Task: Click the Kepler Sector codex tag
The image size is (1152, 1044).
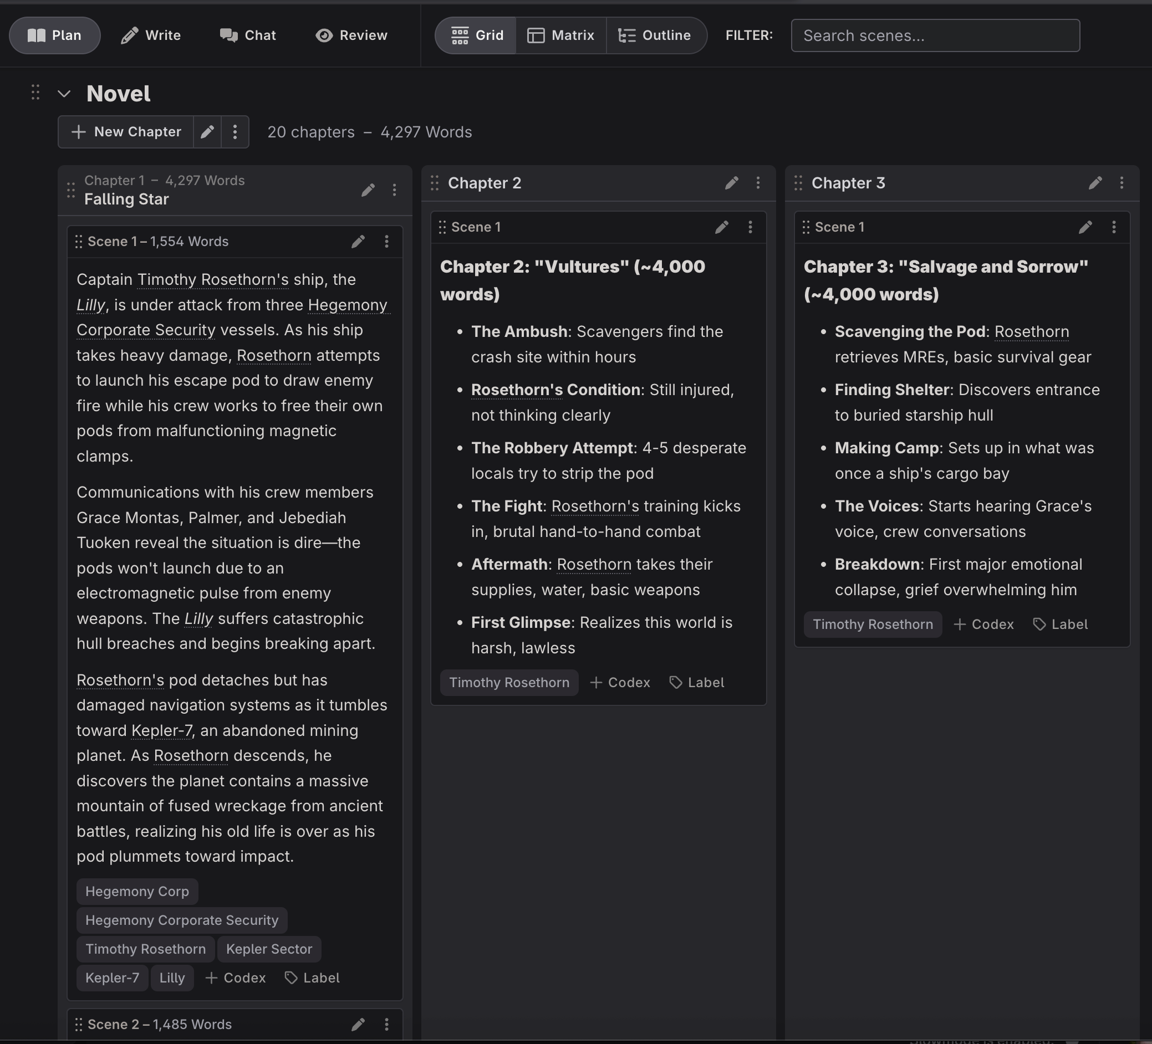Action: 269,949
